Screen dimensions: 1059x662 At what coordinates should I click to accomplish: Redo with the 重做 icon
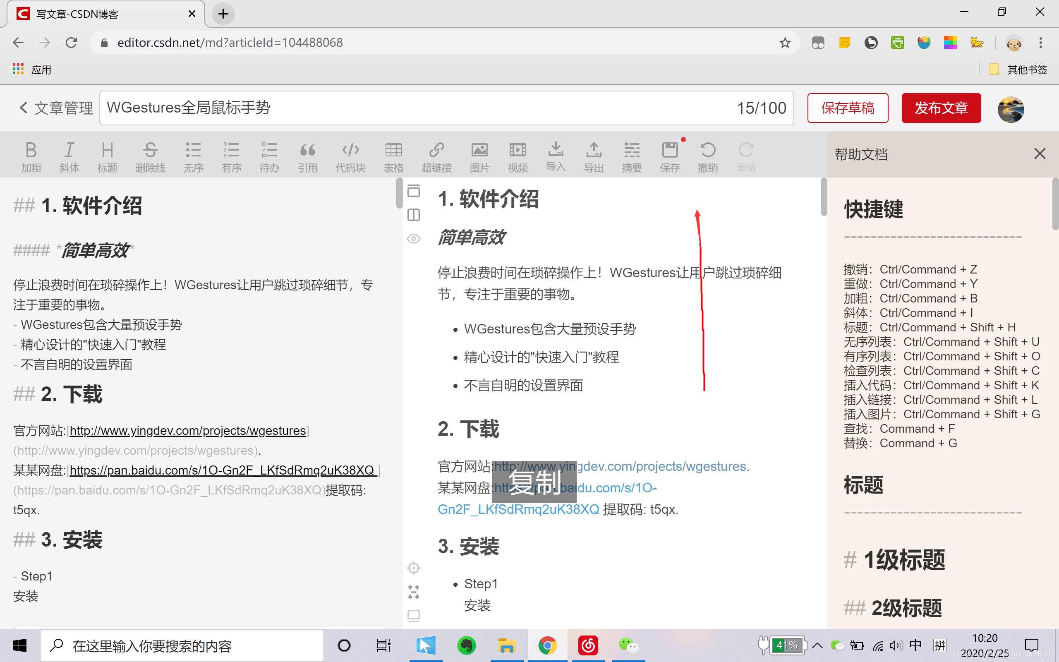point(746,156)
